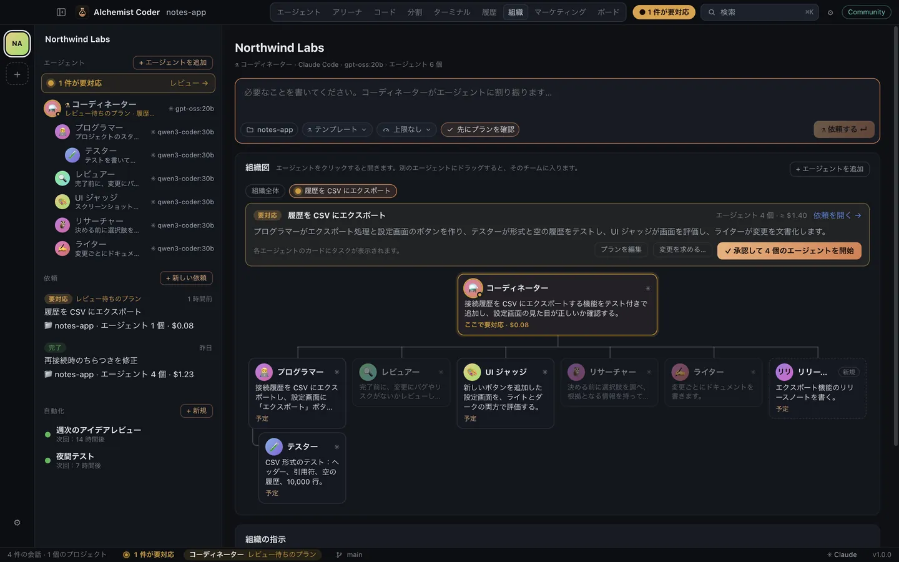
Task: Click the main vertical scrollbar
Action: (x=896, y=236)
